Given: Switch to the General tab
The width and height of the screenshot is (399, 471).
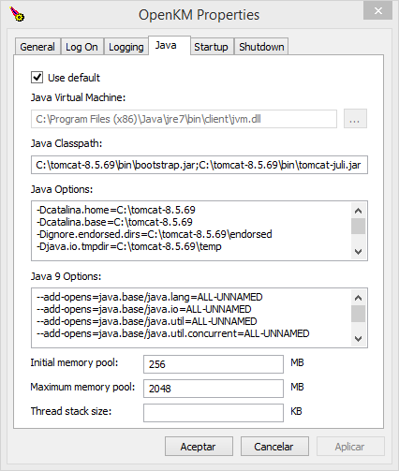Looking at the screenshot, I should point(37,47).
